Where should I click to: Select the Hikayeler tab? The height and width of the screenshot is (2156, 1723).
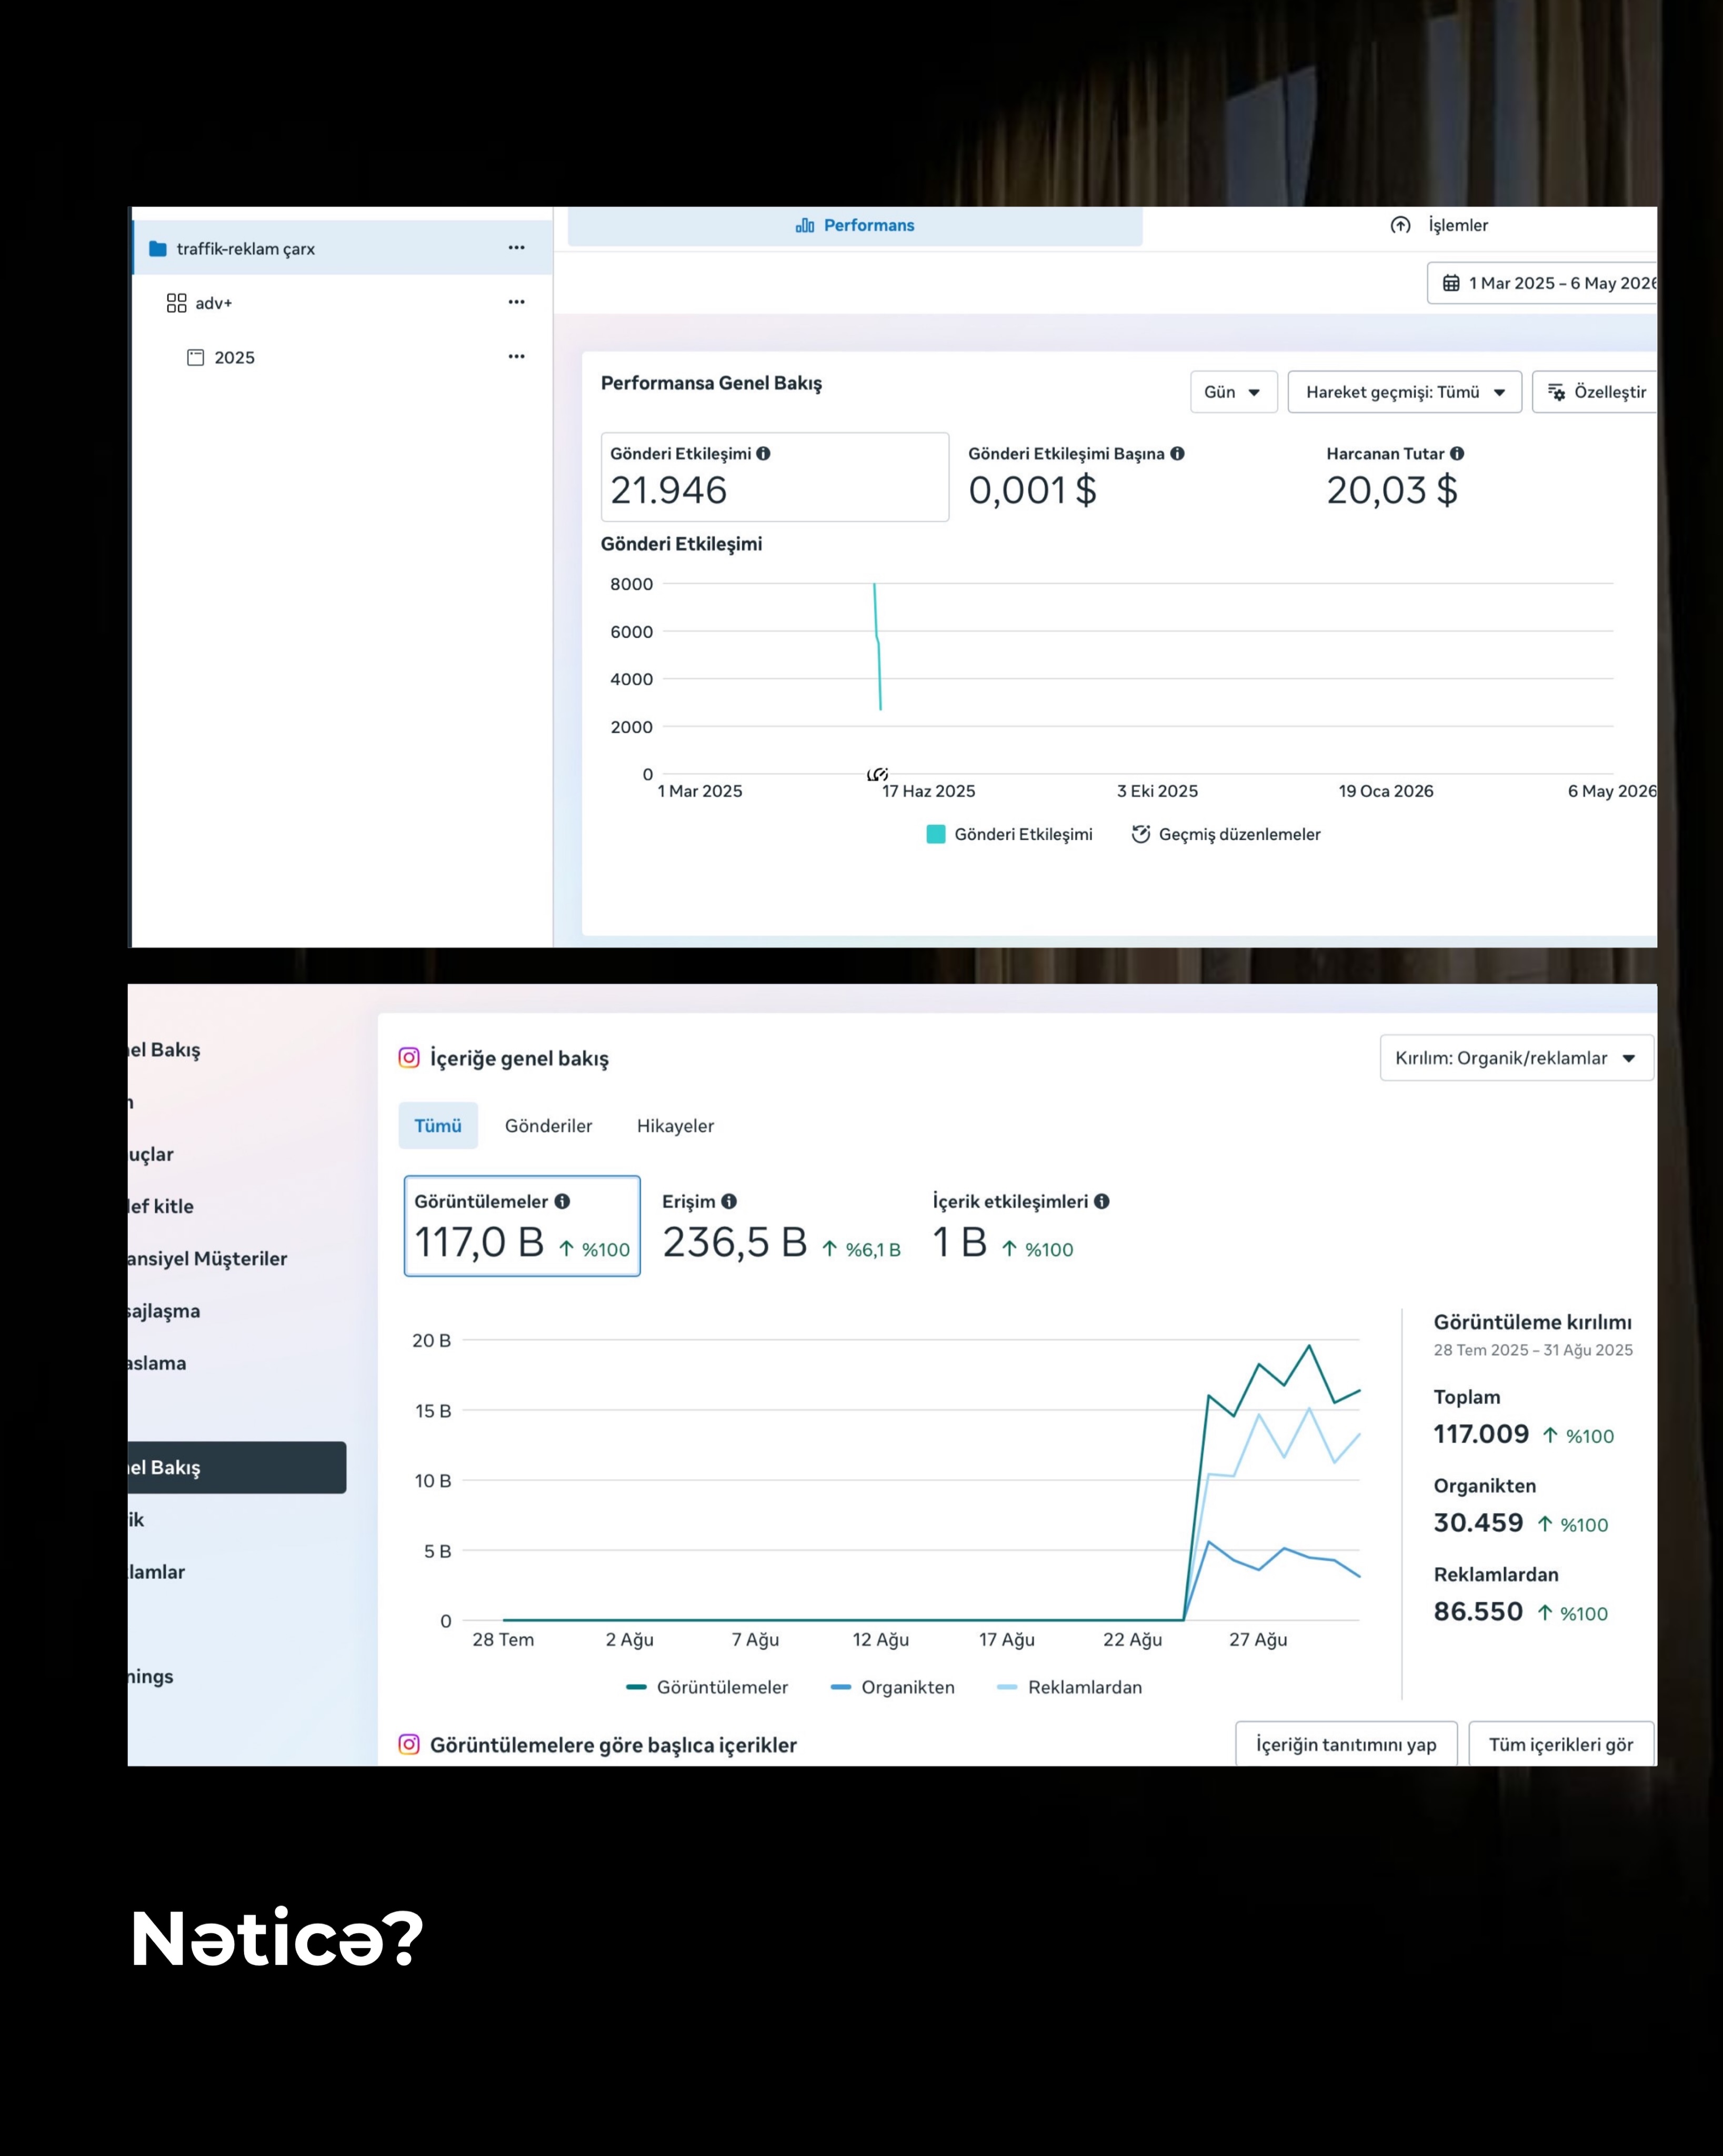675,1125
